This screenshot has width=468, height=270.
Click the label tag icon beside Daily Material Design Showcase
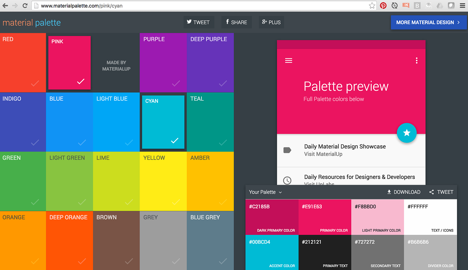pos(287,150)
